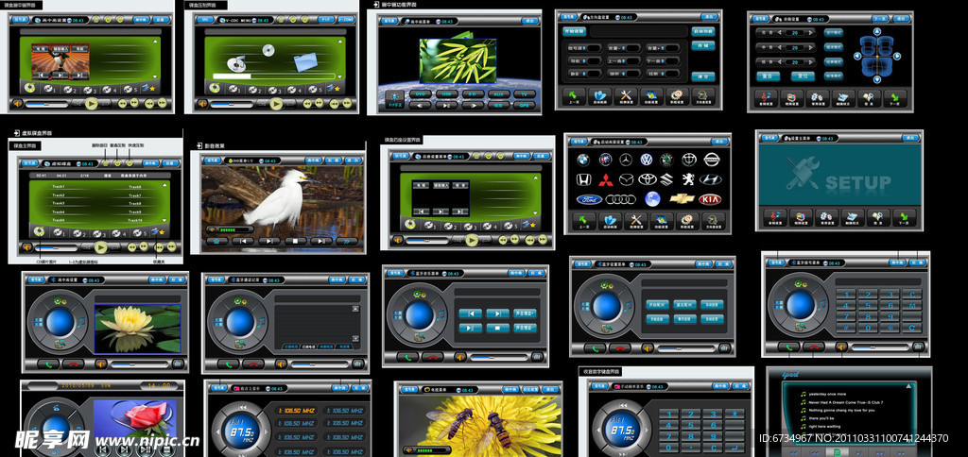Viewport: 968px width, 457px height.
Task: Stop playback in the egret video panel
Action: 296,241
